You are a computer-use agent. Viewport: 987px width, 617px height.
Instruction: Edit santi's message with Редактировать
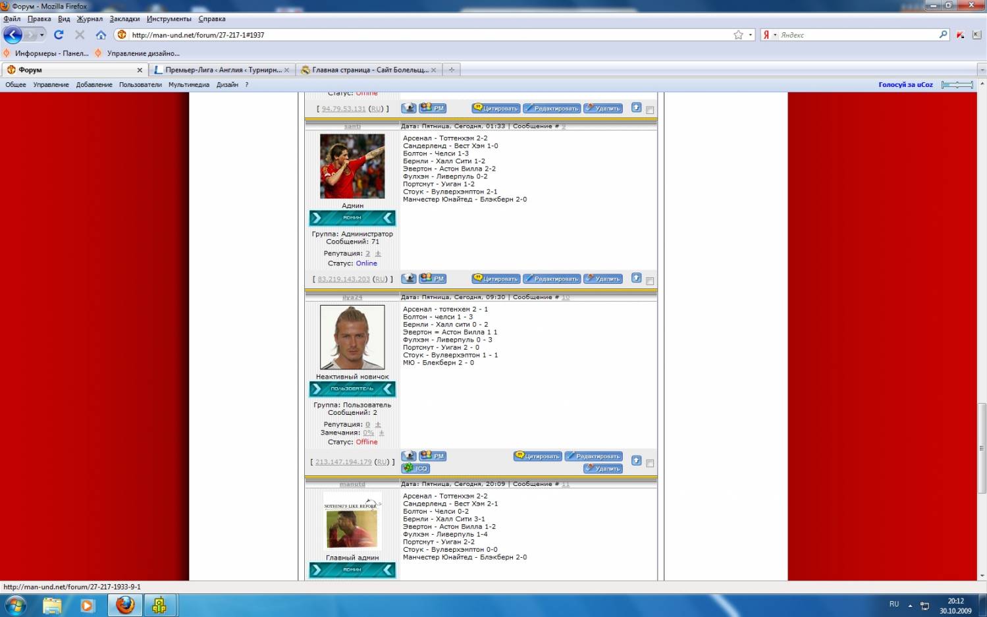[552, 279]
